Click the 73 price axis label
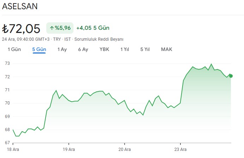The image size is (244, 158). coord(7,63)
